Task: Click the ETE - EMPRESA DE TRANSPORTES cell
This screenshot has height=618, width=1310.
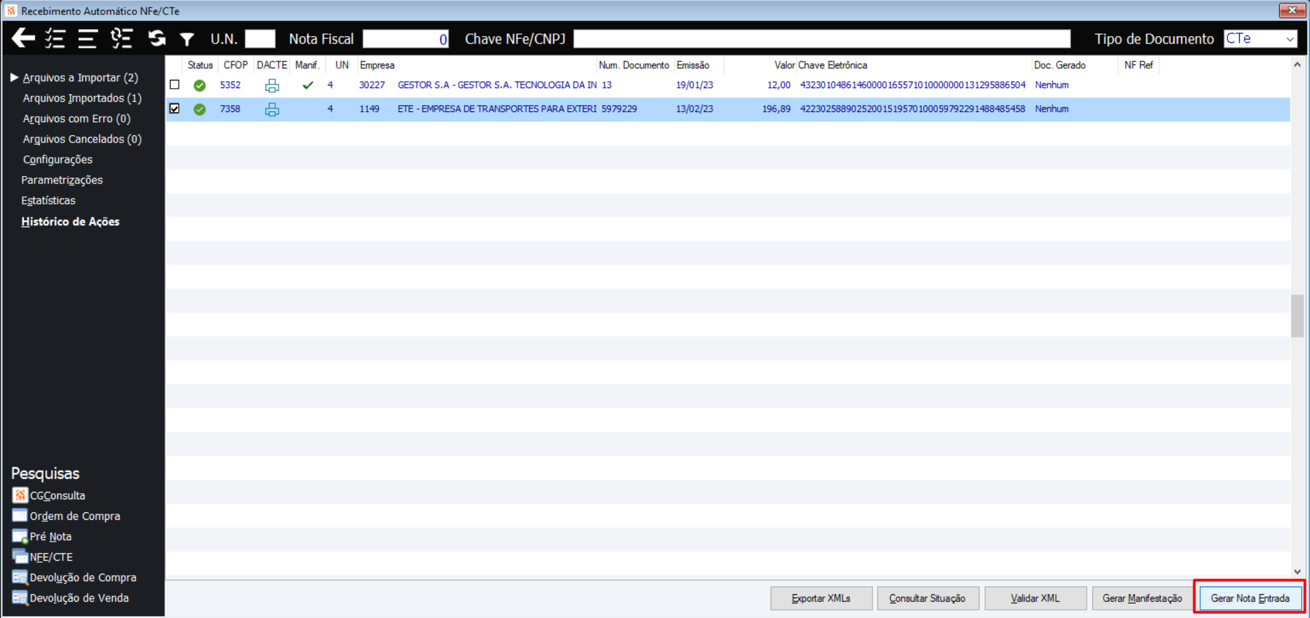Action: [497, 109]
